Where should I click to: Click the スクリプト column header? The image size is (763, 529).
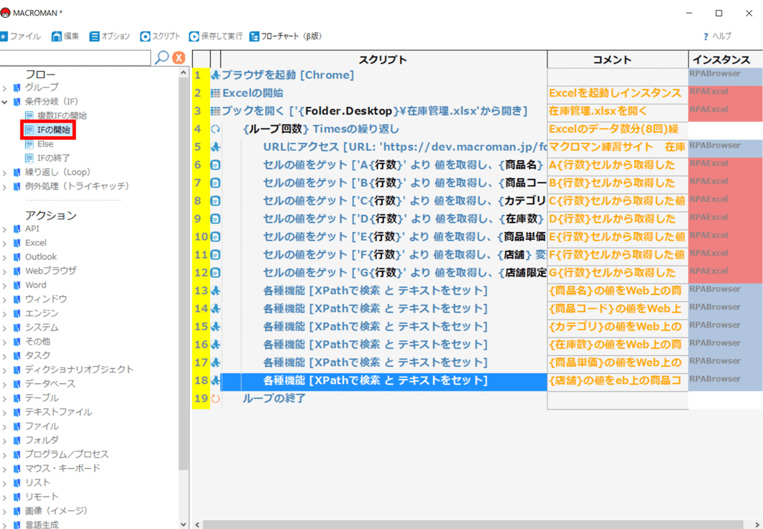coord(383,59)
